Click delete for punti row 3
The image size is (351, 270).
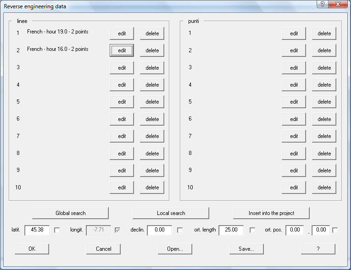click(x=324, y=68)
